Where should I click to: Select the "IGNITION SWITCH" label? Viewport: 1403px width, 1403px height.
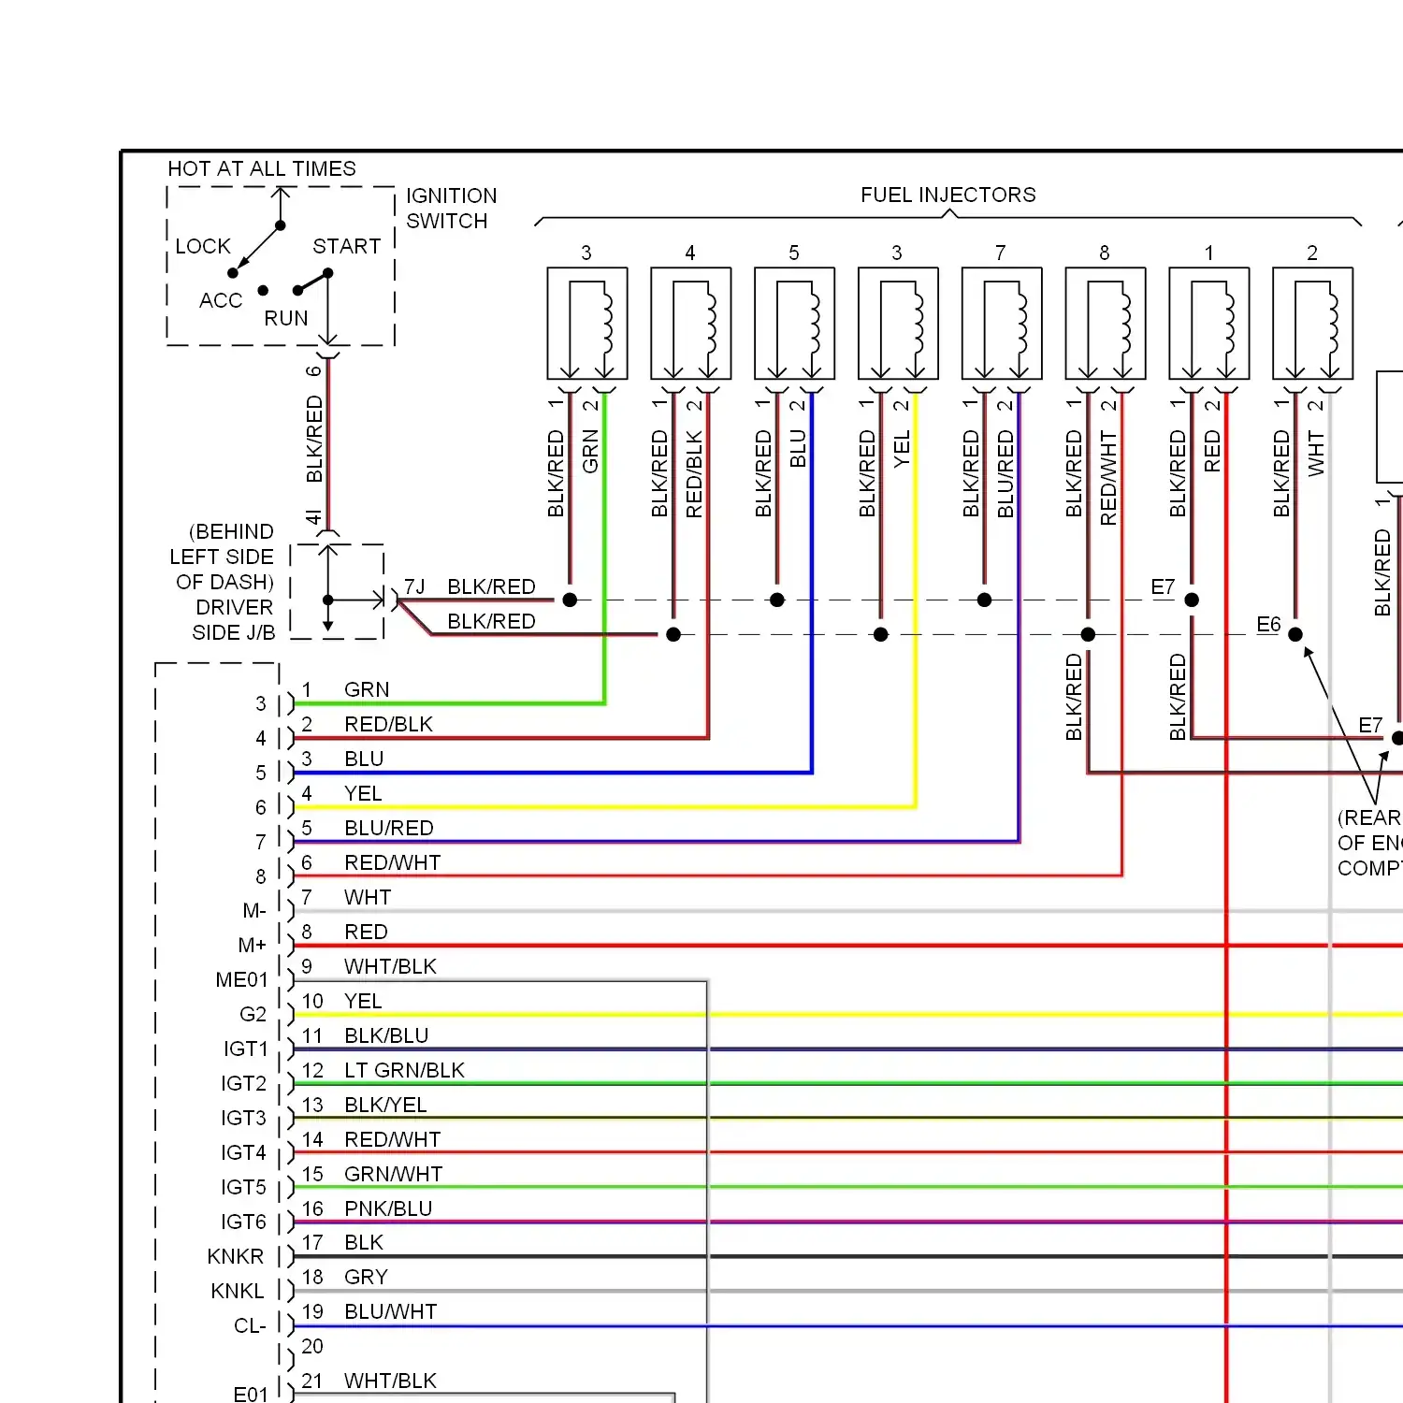451,209
